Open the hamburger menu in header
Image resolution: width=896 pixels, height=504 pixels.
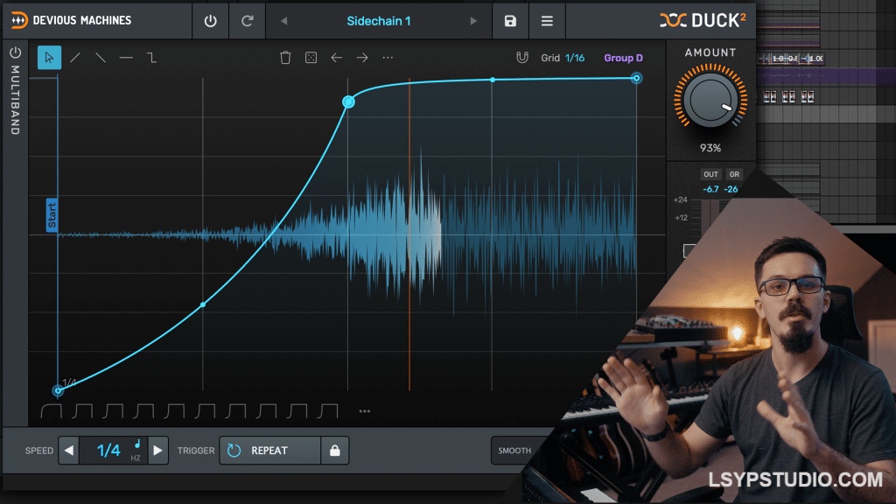click(547, 21)
